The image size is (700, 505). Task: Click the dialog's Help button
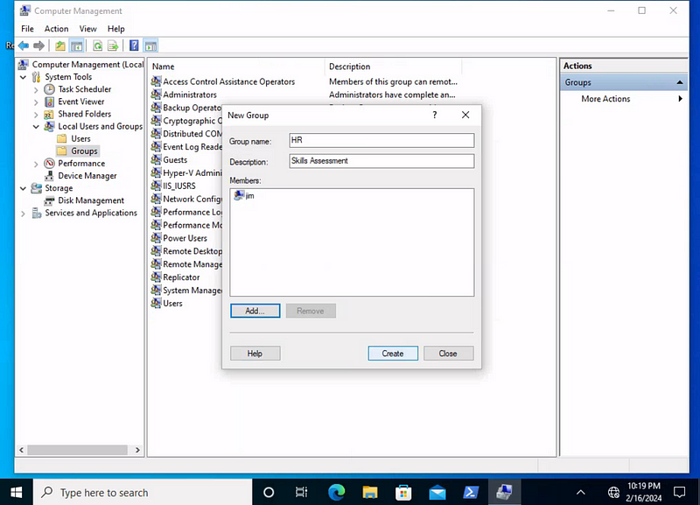[255, 354]
